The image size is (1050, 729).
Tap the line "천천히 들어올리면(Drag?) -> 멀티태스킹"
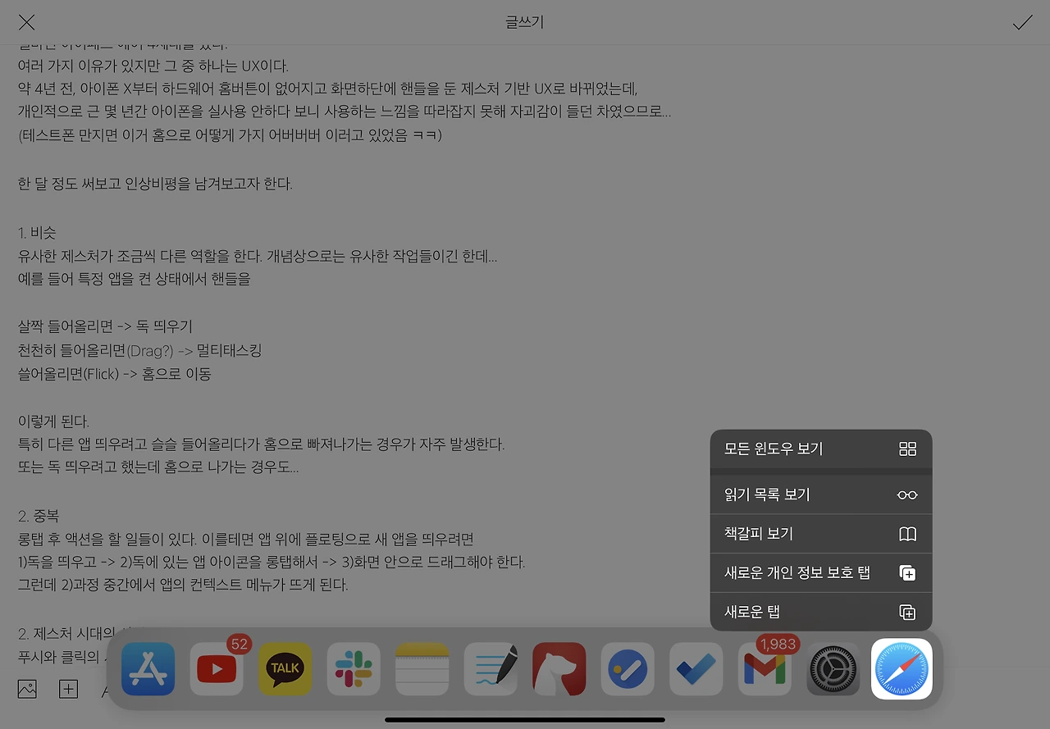pyautogui.click(x=139, y=350)
